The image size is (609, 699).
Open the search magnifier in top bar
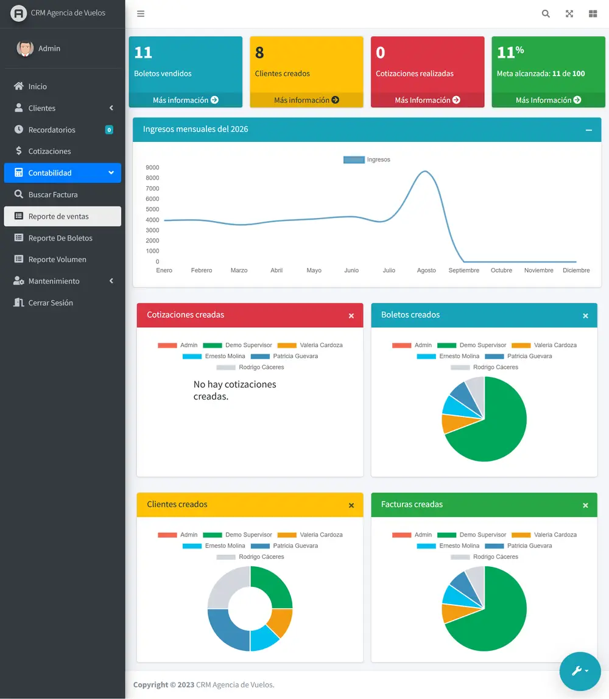tap(546, 14)
